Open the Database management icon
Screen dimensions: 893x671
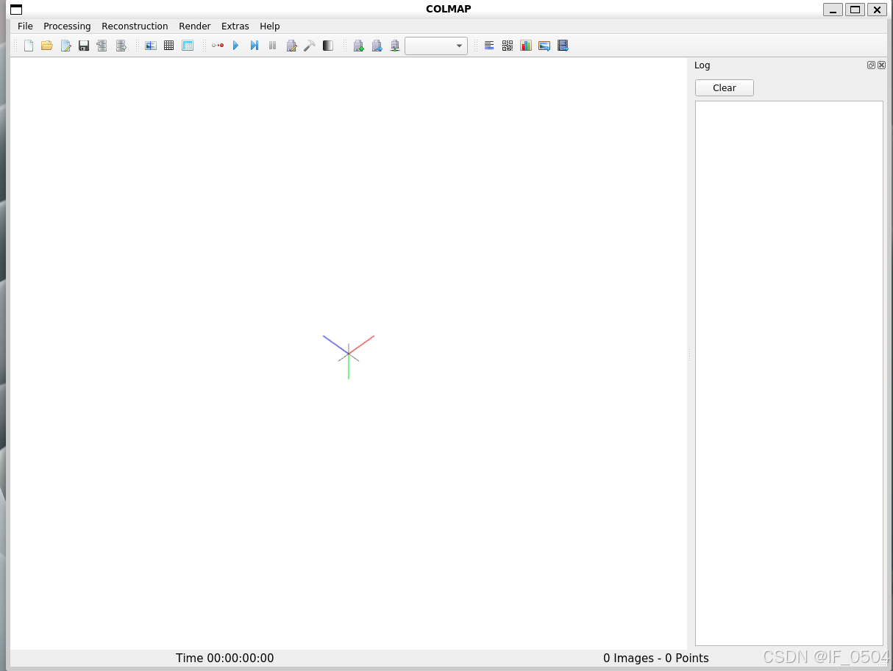point(188,46)
